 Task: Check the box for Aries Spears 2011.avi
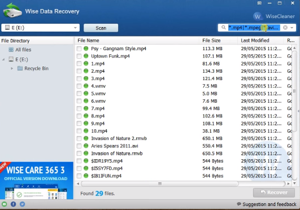pyautogui.click(x=79, y=146)
